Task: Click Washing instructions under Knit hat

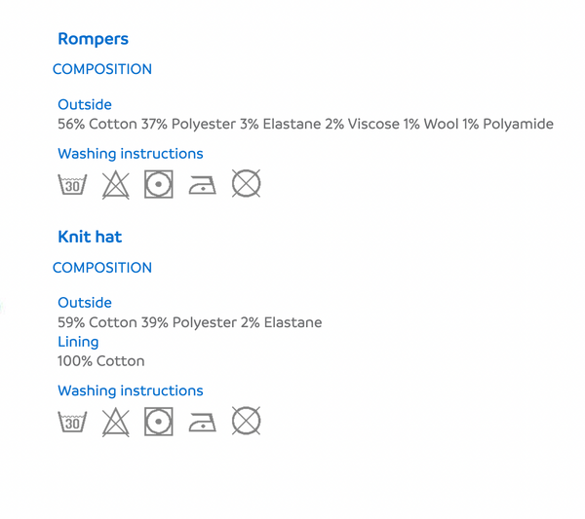Action: click(x=131, y=390)
